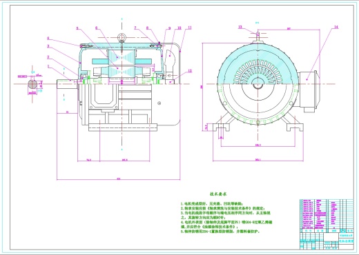Select part callout number 2
The height and width of the screenshot is (255, 359).
48,57
